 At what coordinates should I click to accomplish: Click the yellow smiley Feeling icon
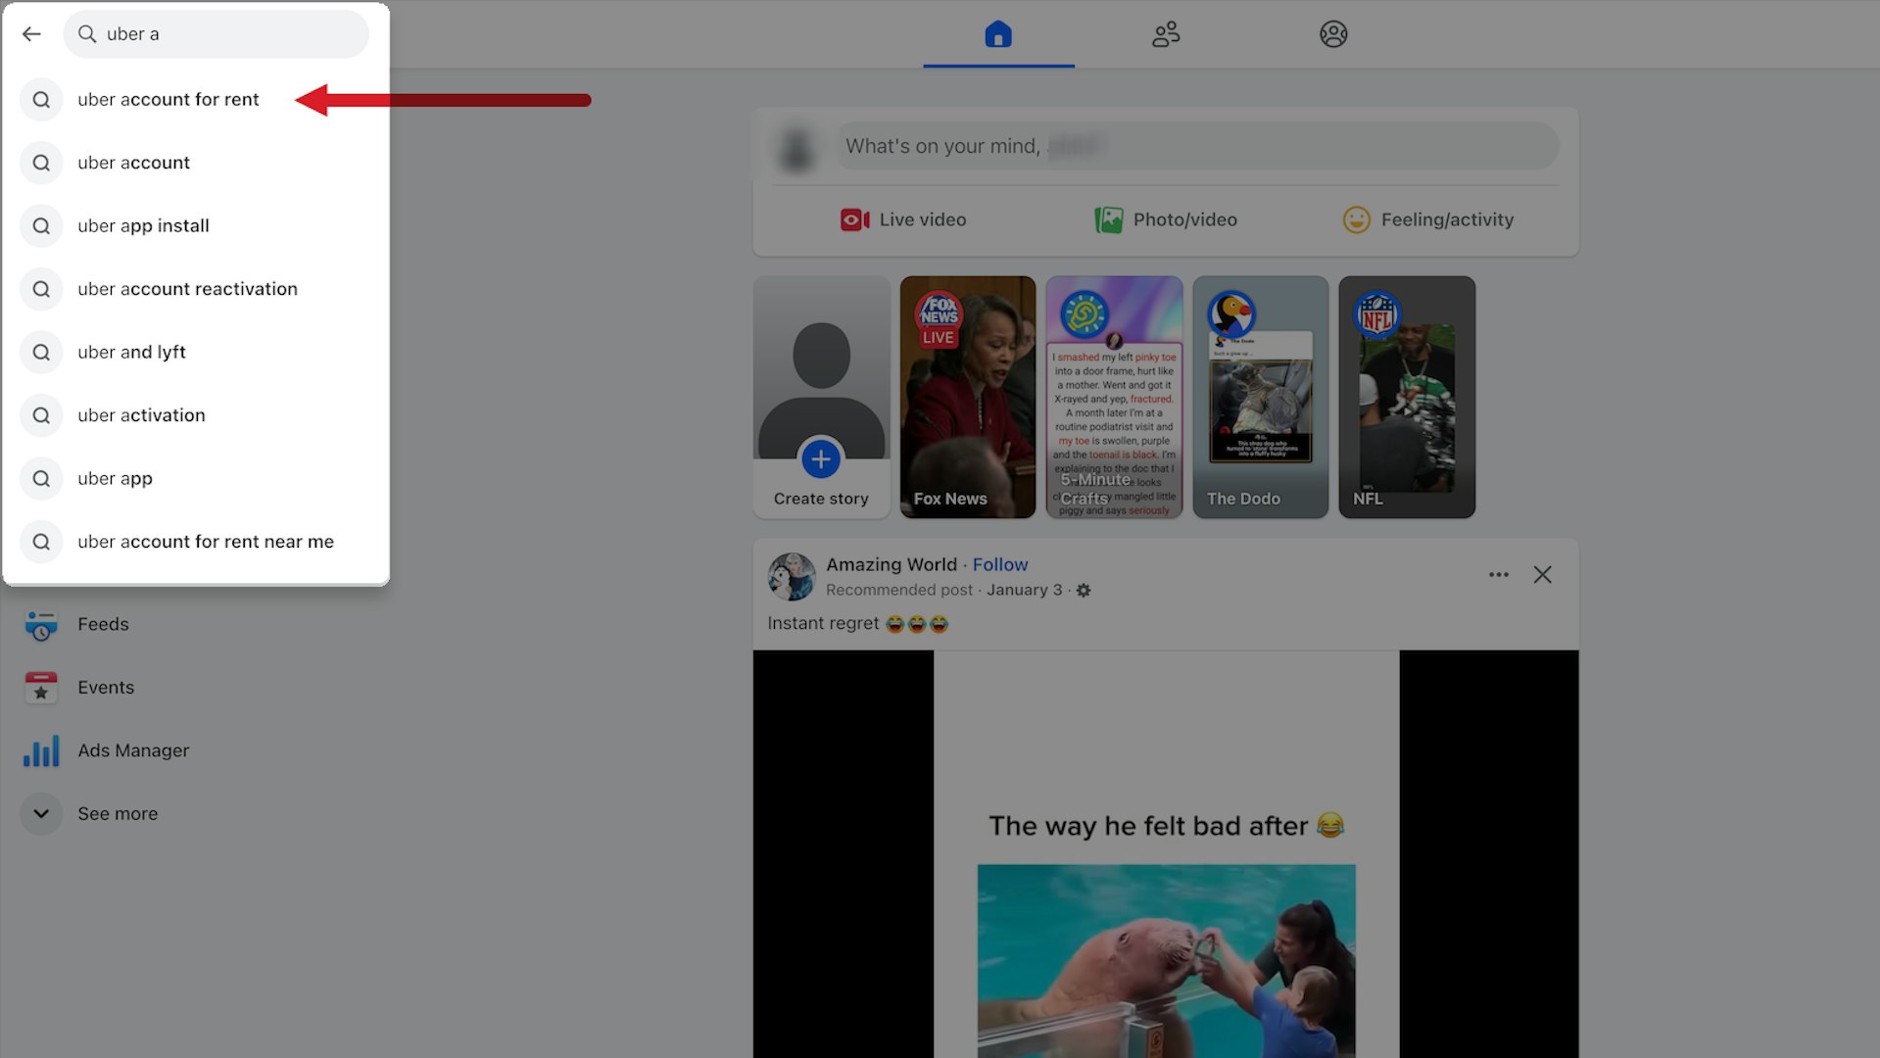(x=1356, y=219)
